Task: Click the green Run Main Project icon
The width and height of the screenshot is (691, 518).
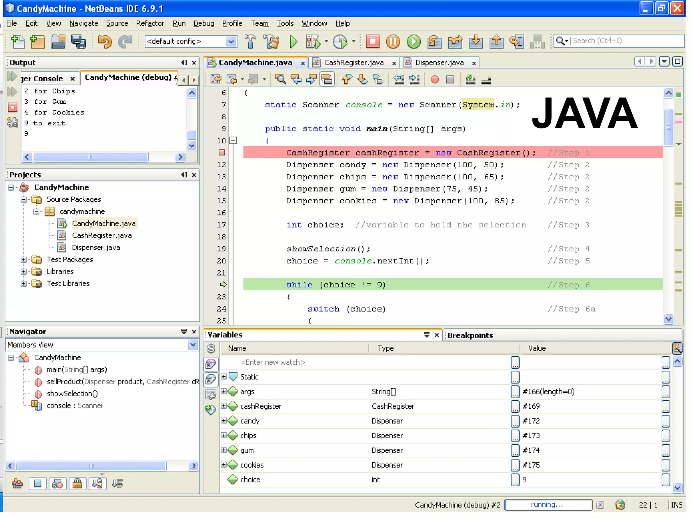Action: pyautogui.click(x=294, y=41)
